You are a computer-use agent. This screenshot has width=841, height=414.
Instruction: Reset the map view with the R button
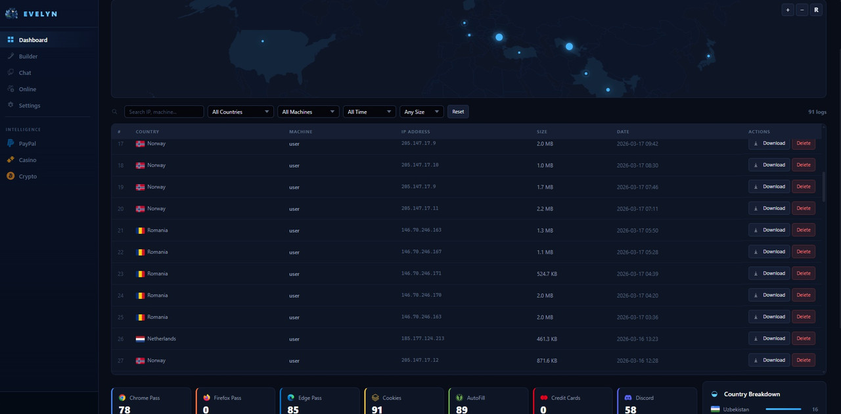pos(816,10)
